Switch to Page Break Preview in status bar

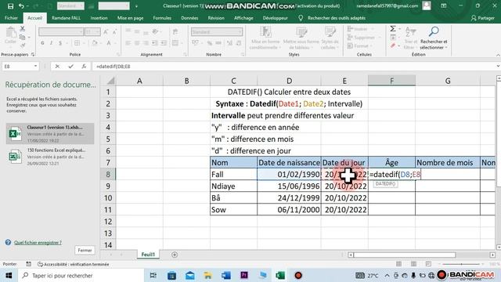point(428,264)
